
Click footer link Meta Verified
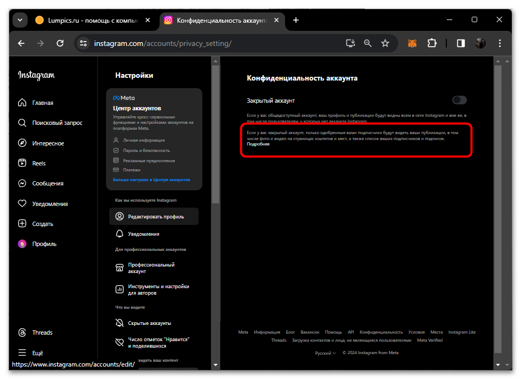[x=430, y=340]
